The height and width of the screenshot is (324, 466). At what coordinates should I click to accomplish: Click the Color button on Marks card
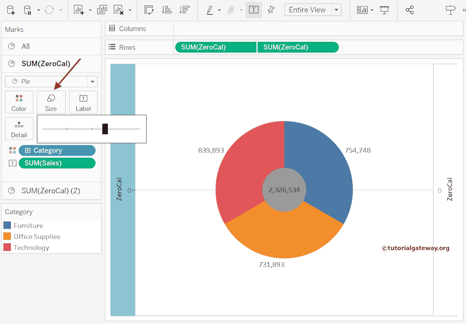(x=19, y=102)
